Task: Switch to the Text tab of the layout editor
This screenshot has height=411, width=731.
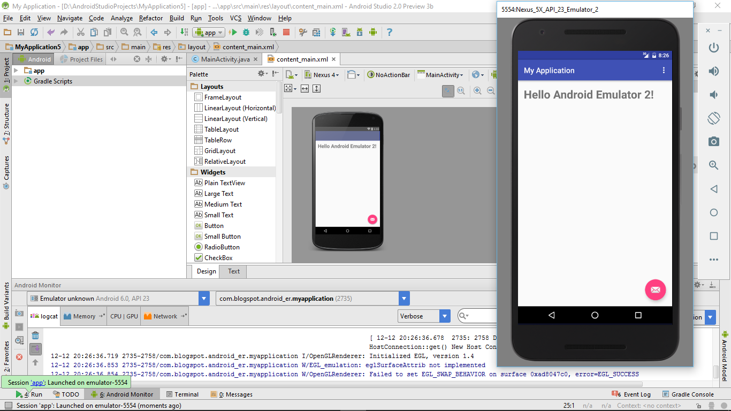Action: click(234, 271)
